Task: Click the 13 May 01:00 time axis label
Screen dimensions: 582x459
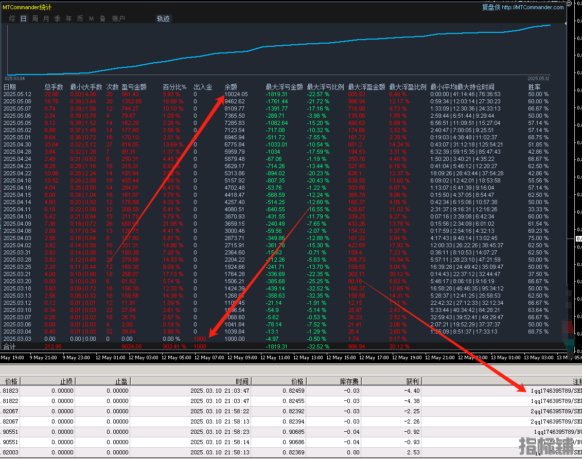Action: [505, 357]
